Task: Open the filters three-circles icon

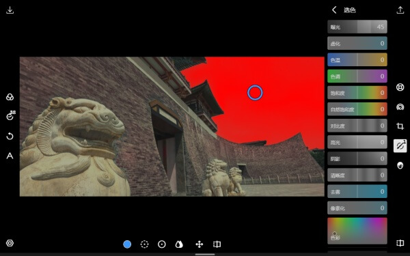Action: point(10,97)
